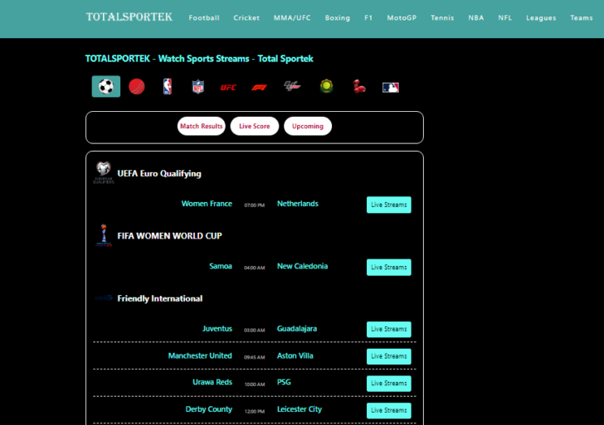Click the Juventus team link
Image resolution: width=604 pixels, height=425 pixels.
[217, 329]
